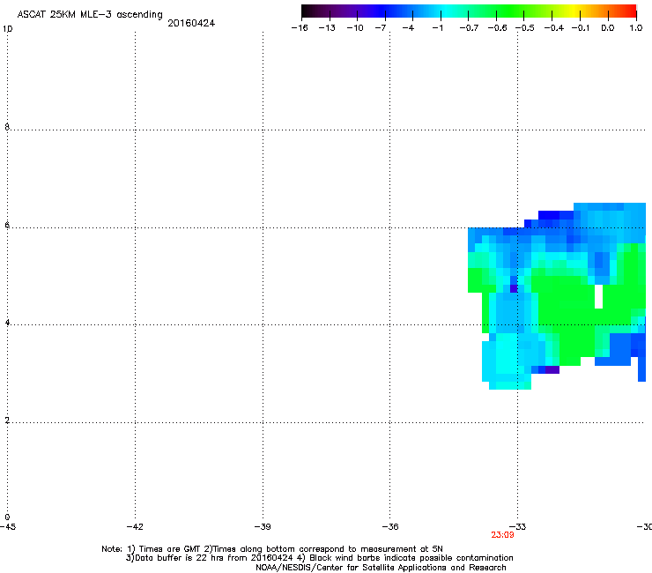
Task: Click colorbar tick label -0.6
Action: point(497,28)
